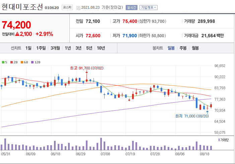Click the current price 74,200
Viewport: 235px width, 164px height.
coord(16,25)
